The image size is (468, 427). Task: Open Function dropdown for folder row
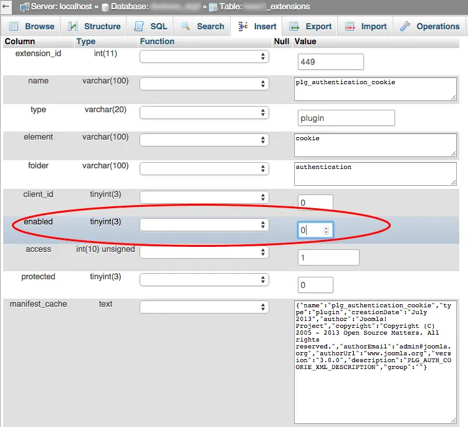pos(204,169)
